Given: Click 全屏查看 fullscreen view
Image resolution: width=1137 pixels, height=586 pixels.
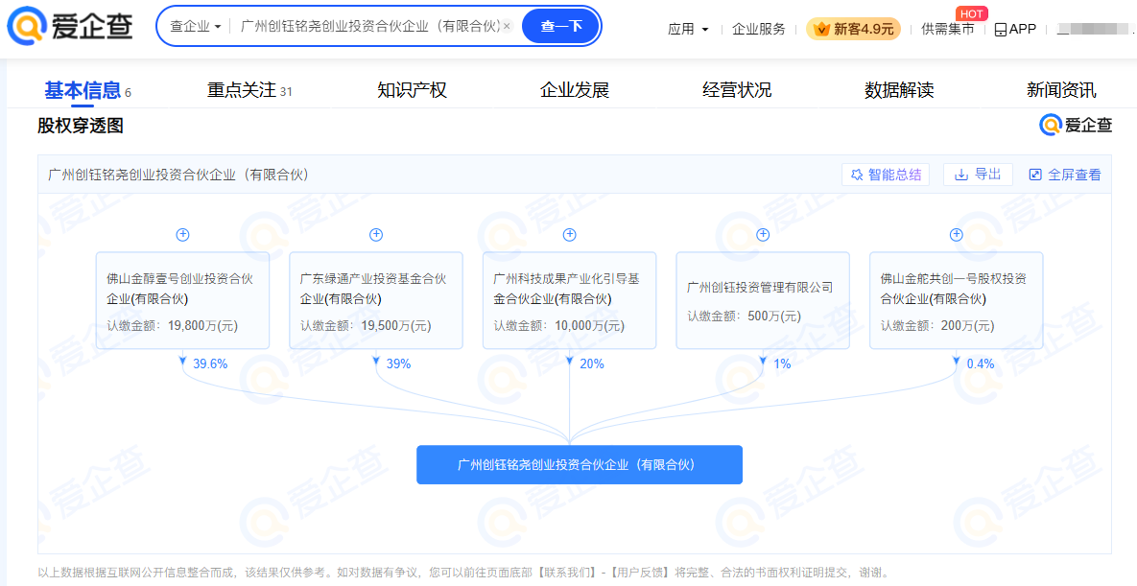Looking at the screenshot, I should 1064,174.
